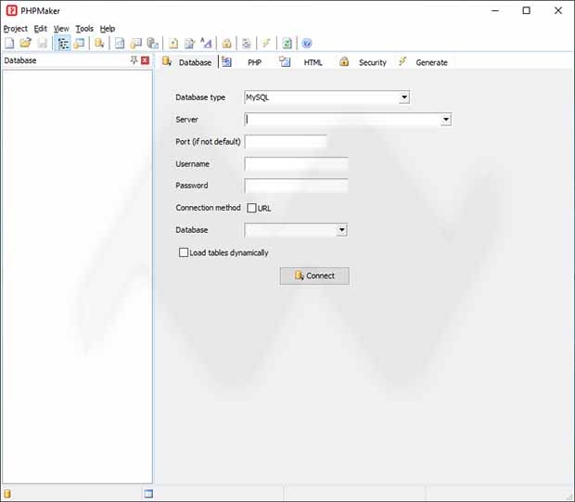Viewport: 575px width, 502px height.
Task: Close the Database side panel
Action: [146, 60]
